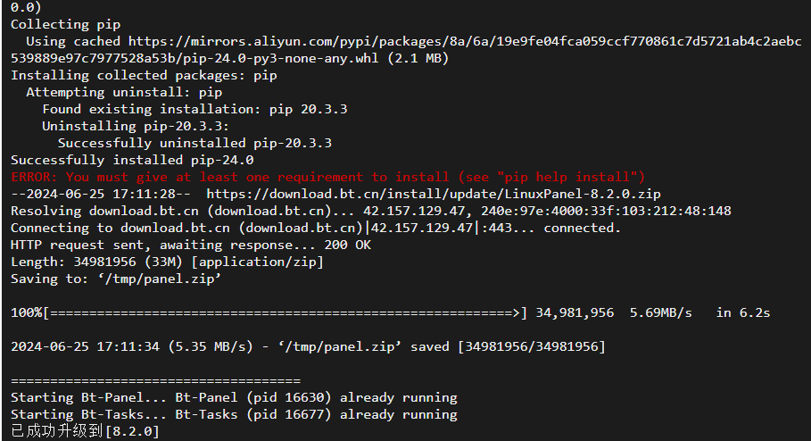Click the 'Length: 34981956 (33M)' line
This screenshot has width=811, height=441.
(167, 262)
